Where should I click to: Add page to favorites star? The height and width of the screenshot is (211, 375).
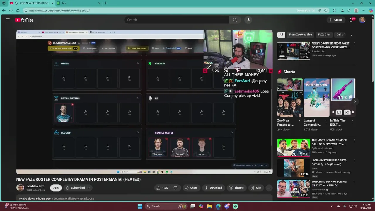click(326, 11)
